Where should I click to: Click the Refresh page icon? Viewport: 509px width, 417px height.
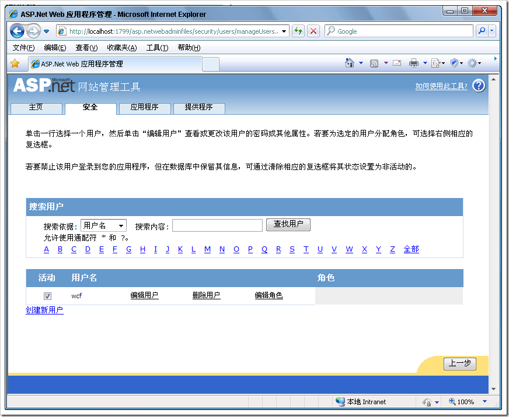pyautogui.click(x=298, y=31)
